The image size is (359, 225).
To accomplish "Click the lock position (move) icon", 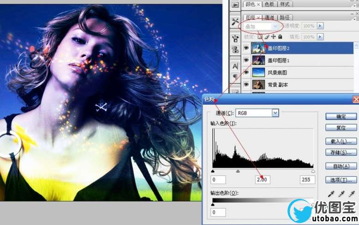I will pos(274,37).
